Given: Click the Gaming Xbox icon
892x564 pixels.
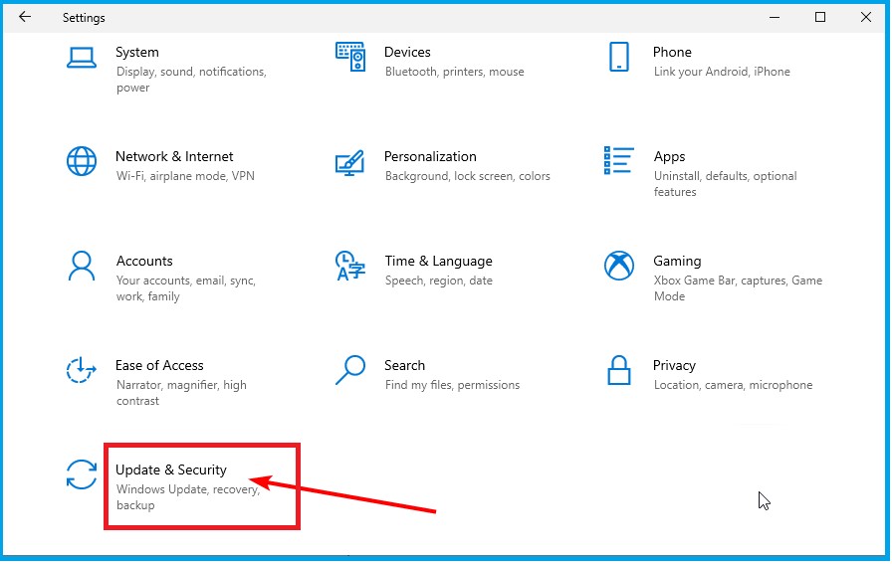Looking at the screenshot, I should tap(619, 266).
